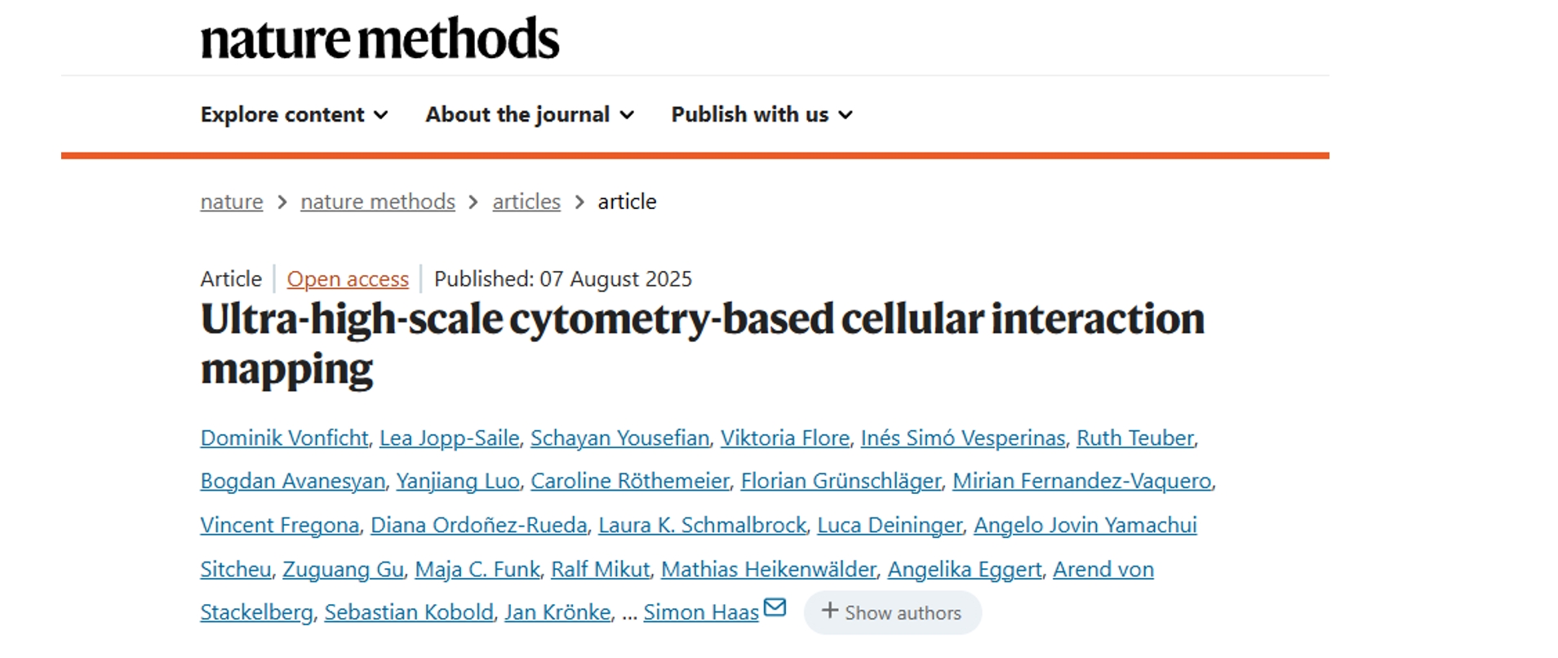Open author Dominik Vonficht's link
Image resolution: width=1558 pixels, height=658 pixels.
(x=284, y=438)
